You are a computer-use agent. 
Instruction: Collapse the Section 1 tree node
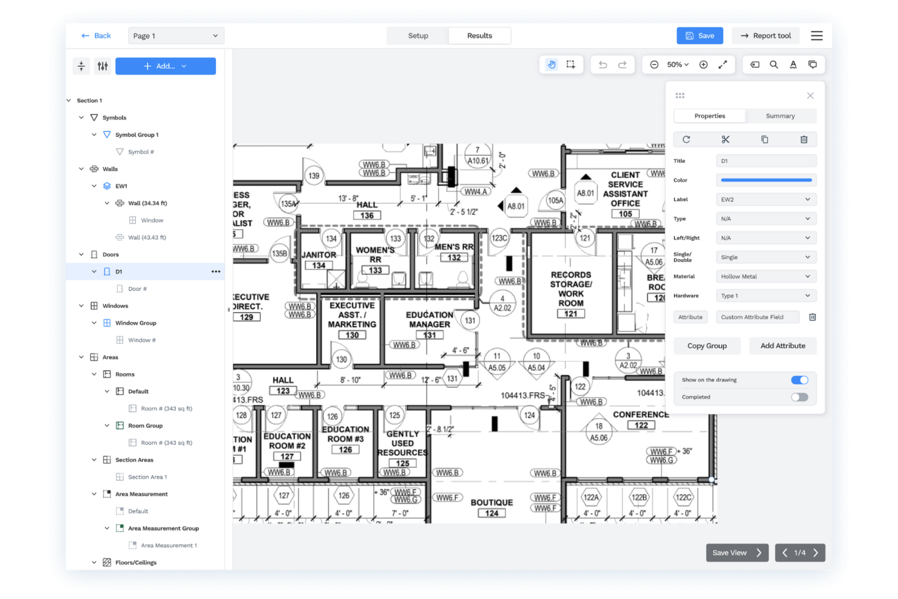(69, 101)
